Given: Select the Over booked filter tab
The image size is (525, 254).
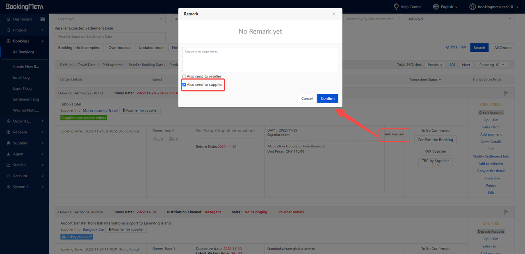Looking at the screenshot, I should pos(119,48).
